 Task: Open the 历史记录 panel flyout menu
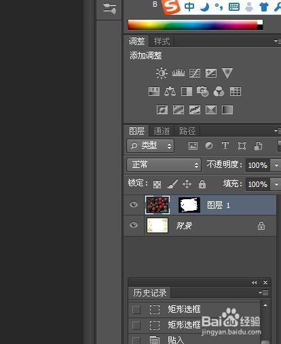pyautogui.click(x=263, y=292)
